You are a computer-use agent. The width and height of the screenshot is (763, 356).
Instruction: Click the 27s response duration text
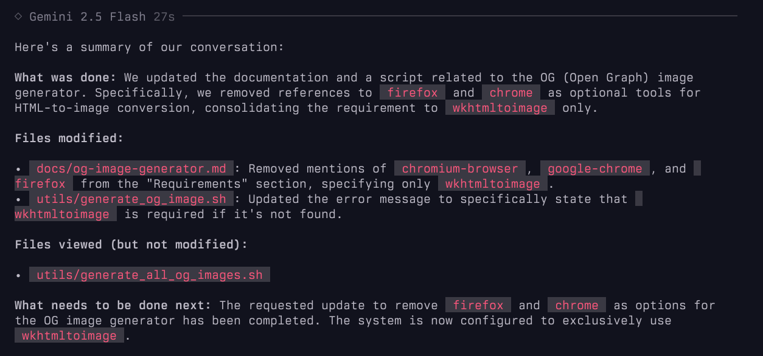164,16
